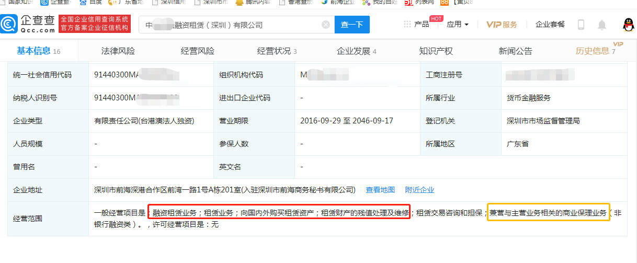Click the 查一下 search button

click(x=352, y=25)
